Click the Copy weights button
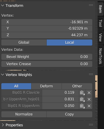104x129 pixels. (x=69, y=114)
